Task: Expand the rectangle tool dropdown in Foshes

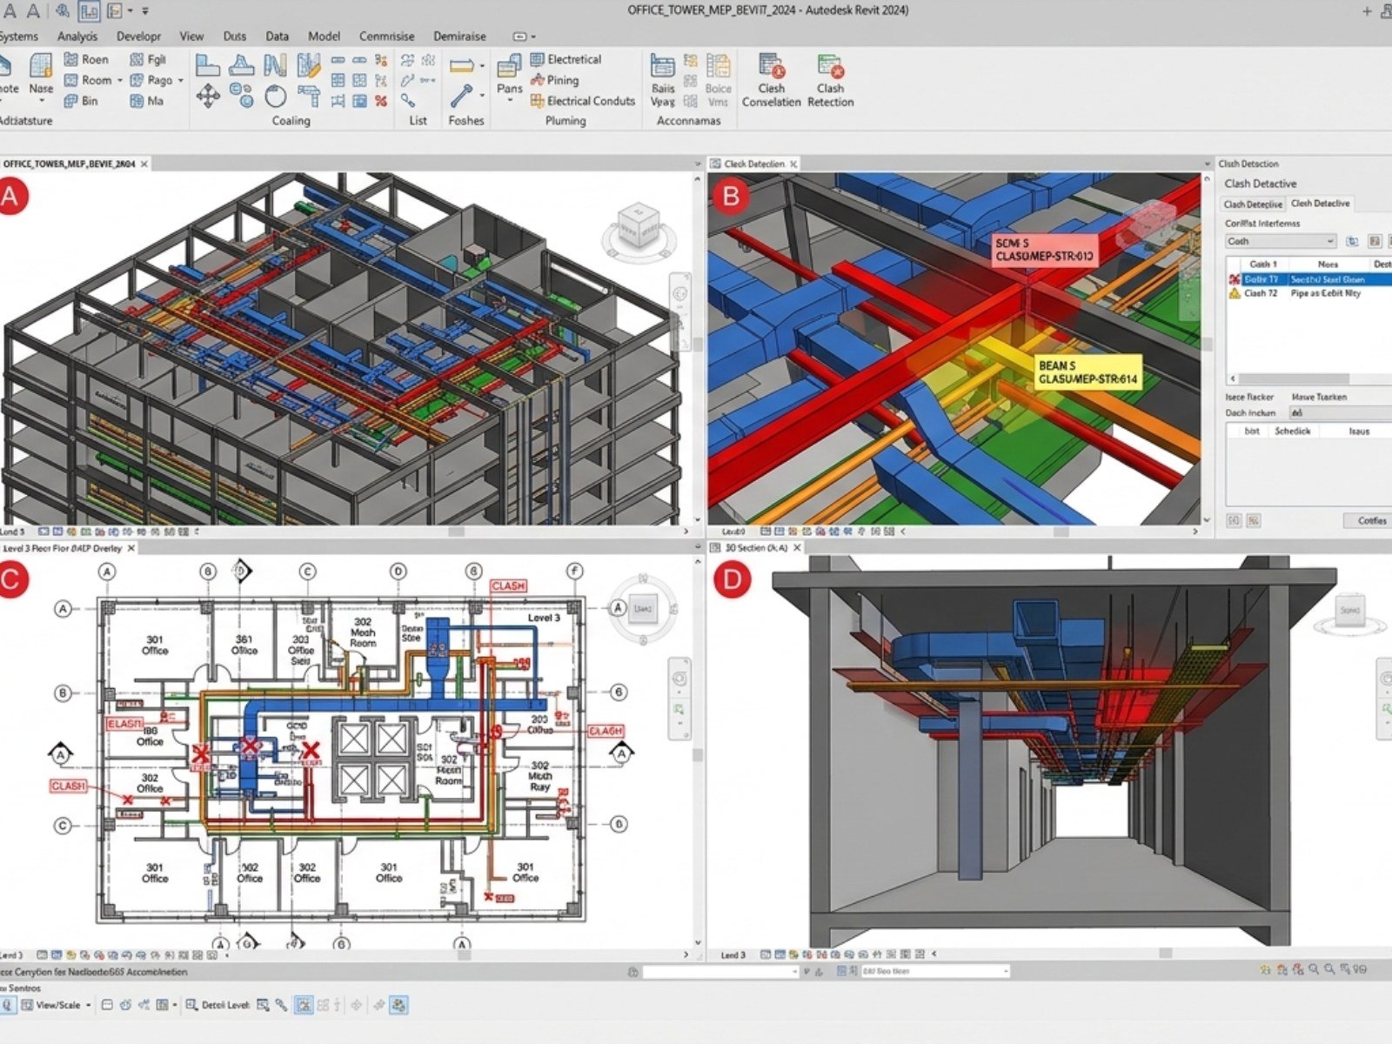Action: 482,65
